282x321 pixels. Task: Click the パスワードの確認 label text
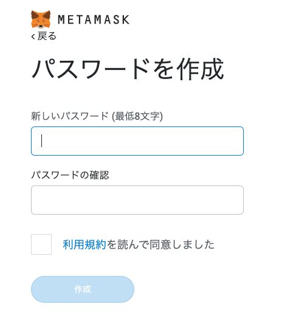click(70, 175)
